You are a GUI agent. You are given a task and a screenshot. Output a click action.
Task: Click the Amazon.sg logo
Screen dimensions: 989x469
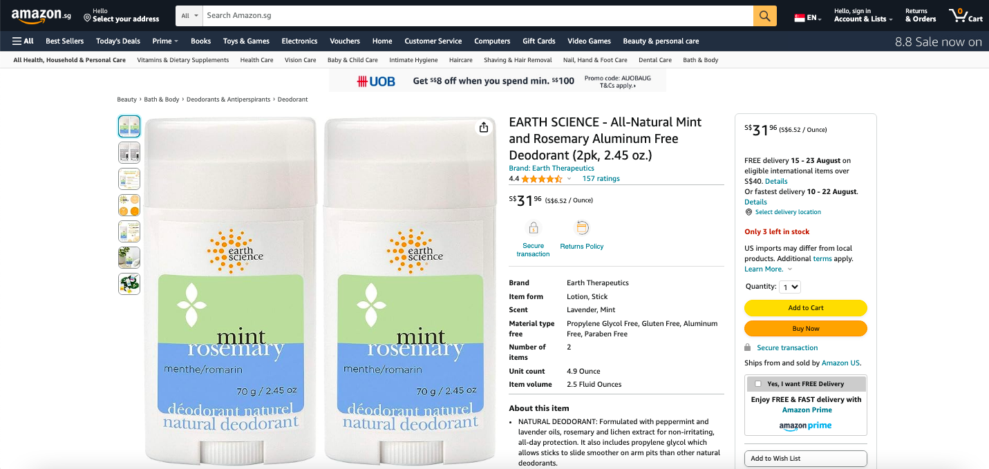pos(41,15)
